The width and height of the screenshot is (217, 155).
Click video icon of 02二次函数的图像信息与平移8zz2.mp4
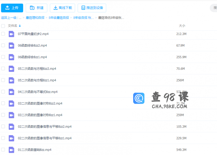click(11, 126)
